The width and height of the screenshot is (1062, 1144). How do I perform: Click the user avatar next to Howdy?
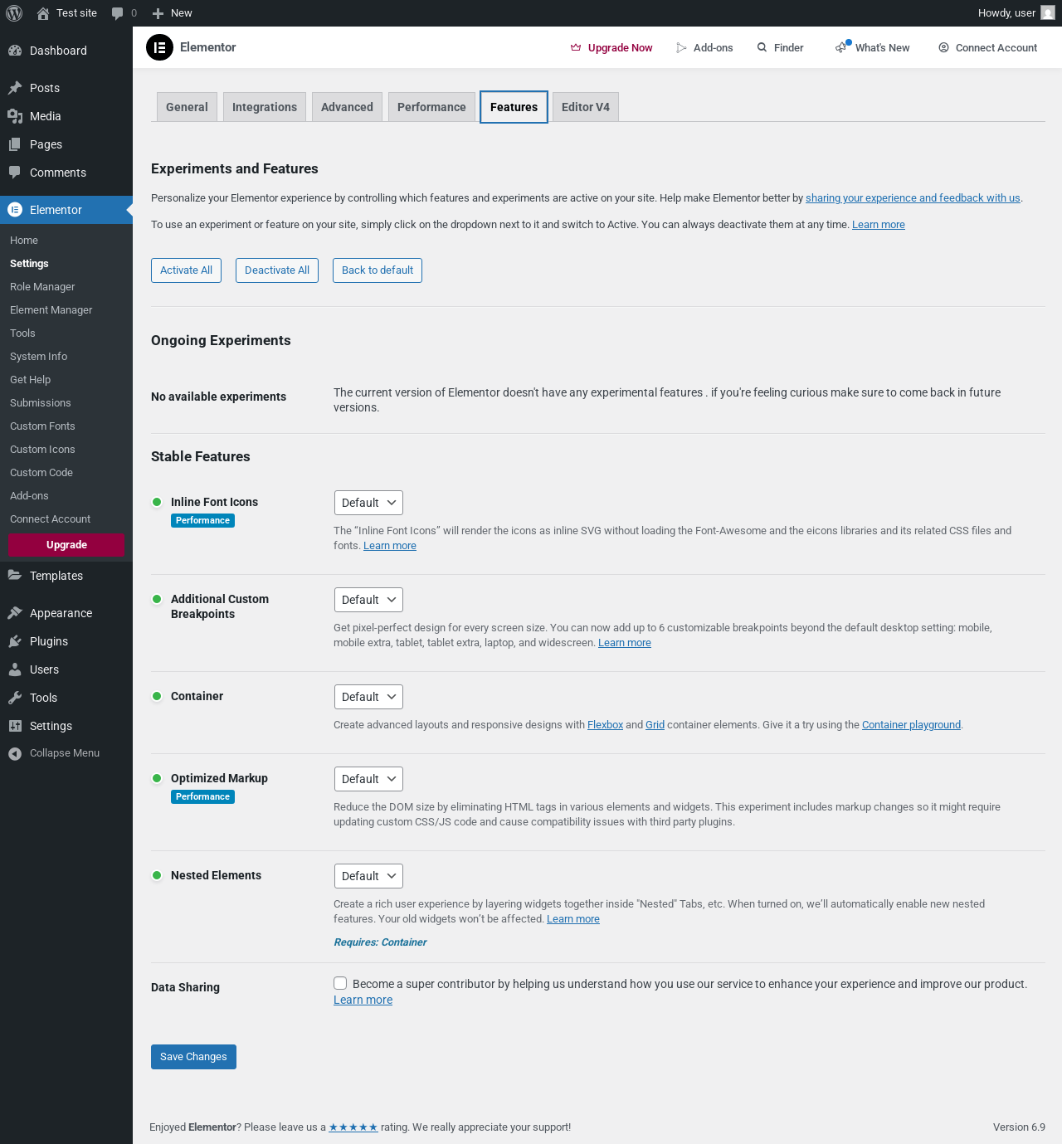[1048, 13]
